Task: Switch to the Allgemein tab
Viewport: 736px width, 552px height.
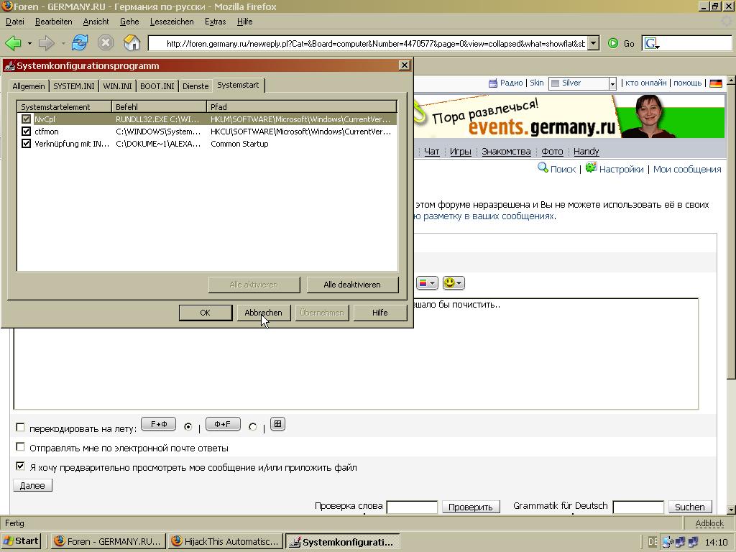Action: (x=29, y=86)
